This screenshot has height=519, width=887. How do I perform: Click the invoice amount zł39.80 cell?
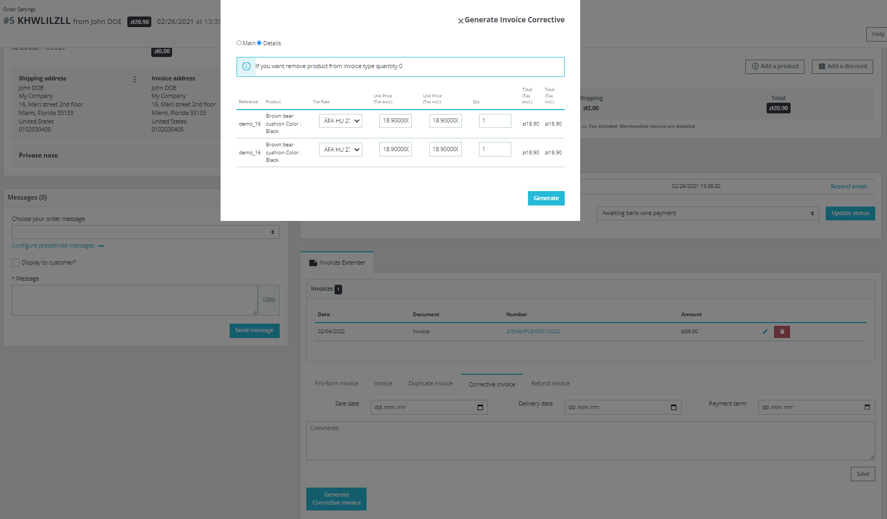(x=689, y=332)
